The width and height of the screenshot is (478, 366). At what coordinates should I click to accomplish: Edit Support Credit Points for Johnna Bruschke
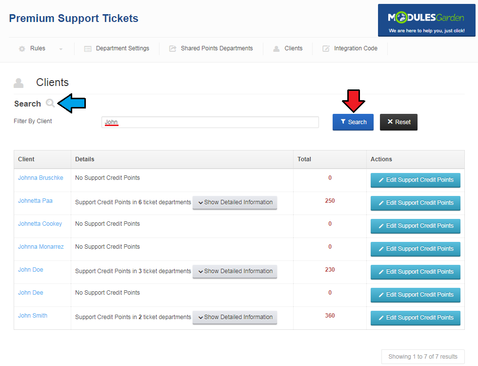click(x=416, y=180)
